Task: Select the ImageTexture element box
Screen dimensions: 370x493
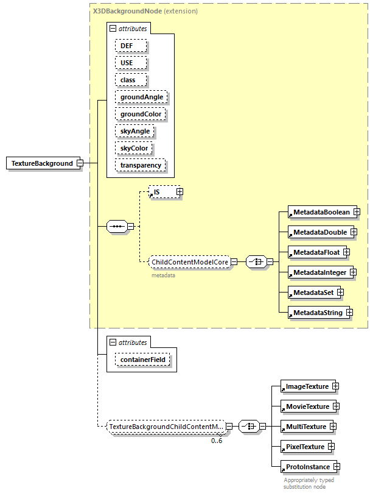Action: tap(307, 386)
